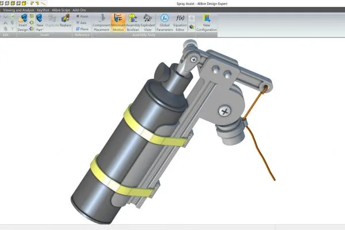Viewport: 345px width, 230px height.
Task: Launch the Equation Editor
Action: [x=180, y=22]
